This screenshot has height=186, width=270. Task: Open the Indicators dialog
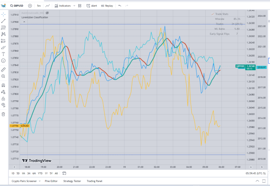63,6
